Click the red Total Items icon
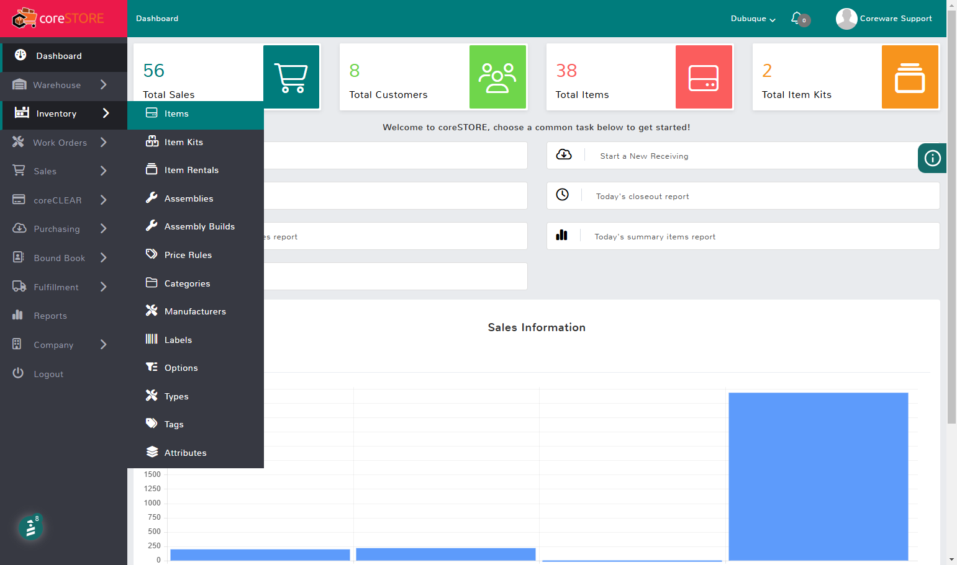The width and height of the screenshot is (957, 565). 704,77
